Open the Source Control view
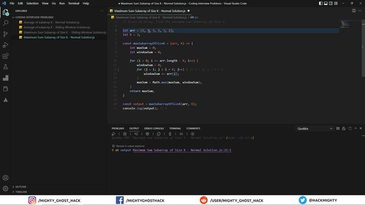Viewport: 365px width, 205px height. coord(6,34)
